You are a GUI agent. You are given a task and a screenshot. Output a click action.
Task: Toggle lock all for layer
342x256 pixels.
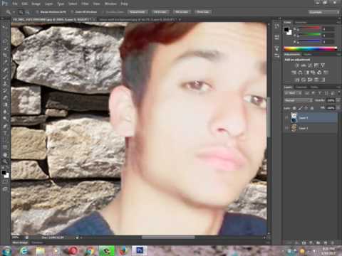pos(312,108)
